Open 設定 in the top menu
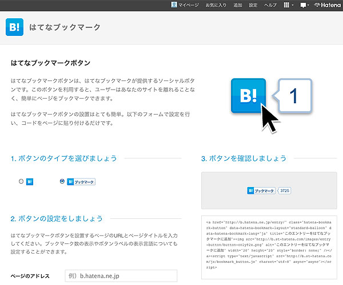This screenshot has height=285, width=343. pyautogui.click(x=253, y=5)
